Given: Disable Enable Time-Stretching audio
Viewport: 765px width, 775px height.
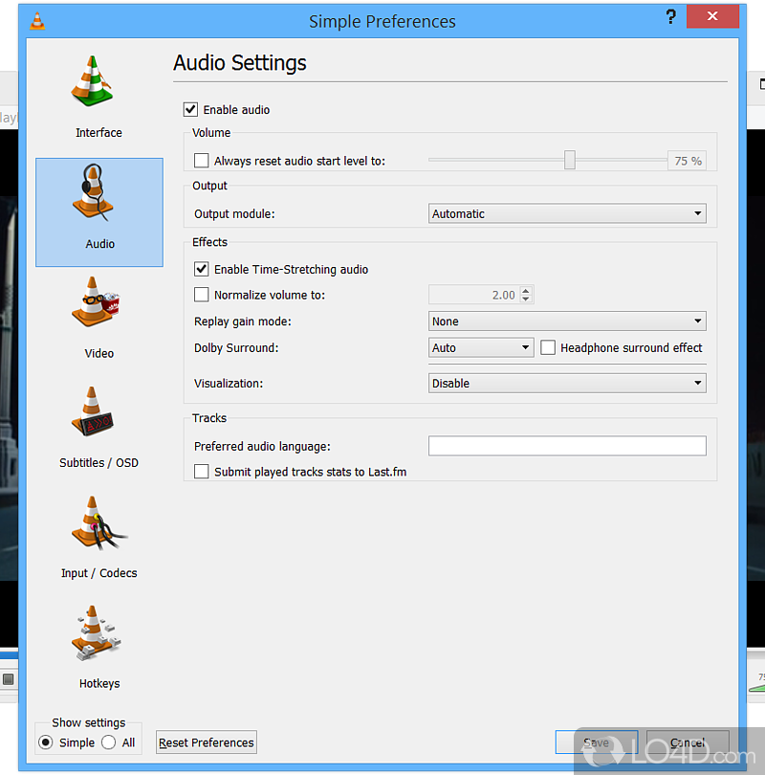Looking at the screenshot, I should 202,270.
